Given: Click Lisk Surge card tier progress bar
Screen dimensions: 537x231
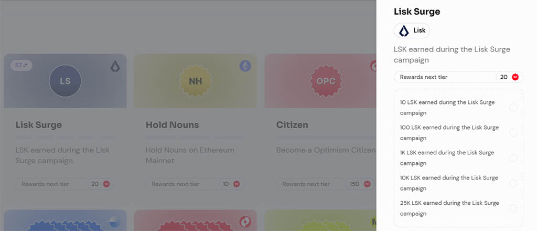Looking at the screenshot, I should (65, 138).
